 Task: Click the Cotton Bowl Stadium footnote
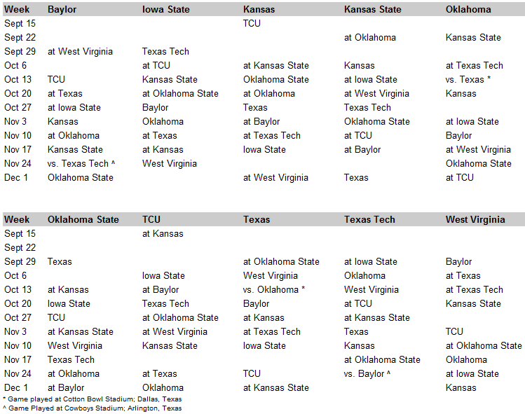93,399
